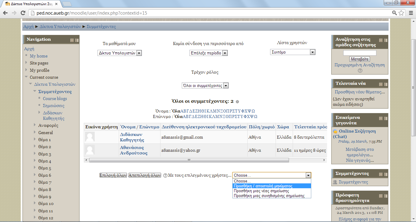Click Επιλογή όλων button
The width and height of the screenshot is (416, 222).
[113, 175]
